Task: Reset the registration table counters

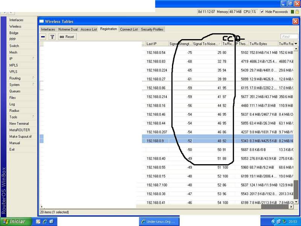Action: (67, 37)
